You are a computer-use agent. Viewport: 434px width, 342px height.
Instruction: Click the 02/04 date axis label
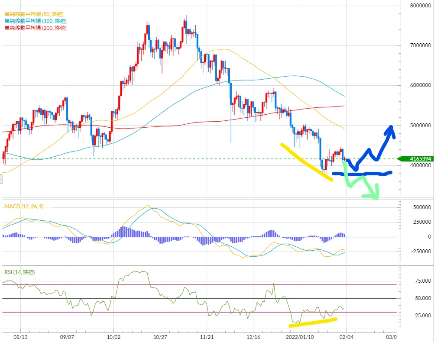[345, 336]
